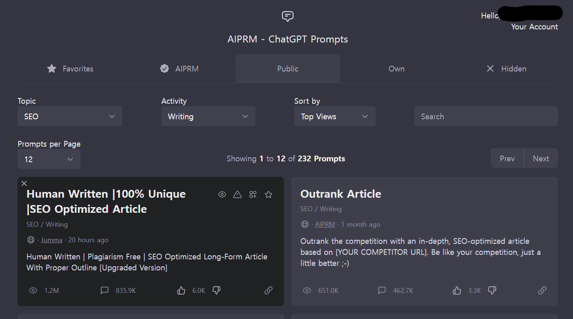Viewport: 573px width, 319px height.
Task: Click globe icon beside Jumma
Action: tap(31, 240)
